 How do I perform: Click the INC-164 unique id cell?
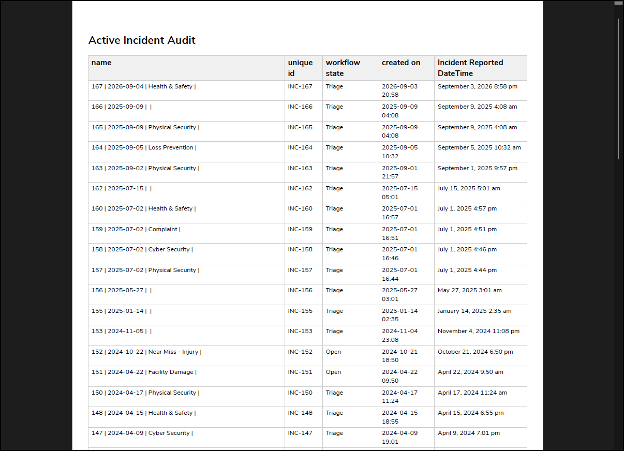pos(304,152)
